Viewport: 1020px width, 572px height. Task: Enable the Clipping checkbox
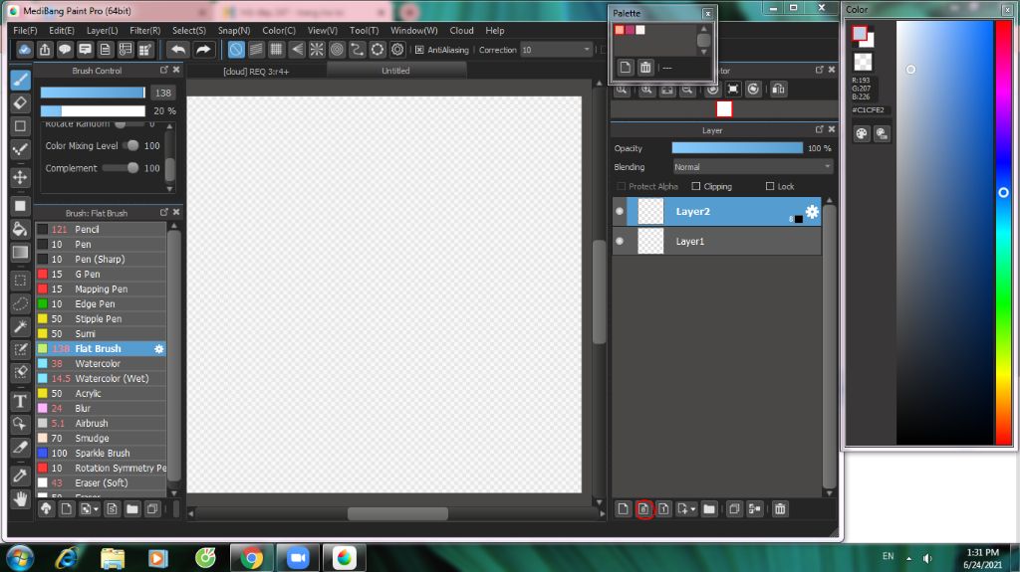[696, 187]
